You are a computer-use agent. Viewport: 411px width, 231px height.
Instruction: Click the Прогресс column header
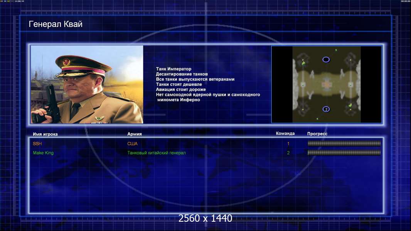[x=317, y=134]
